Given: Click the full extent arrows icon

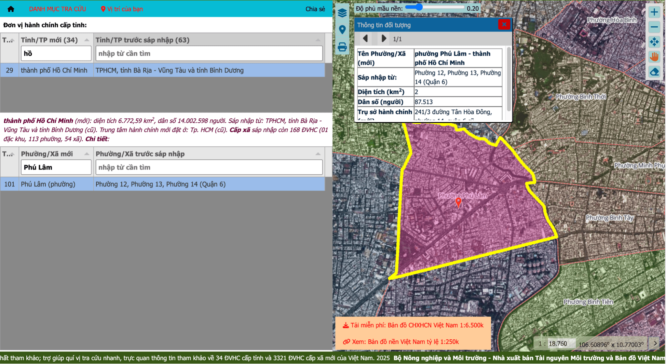Looking at the screenshot, I should coord(654,42).
